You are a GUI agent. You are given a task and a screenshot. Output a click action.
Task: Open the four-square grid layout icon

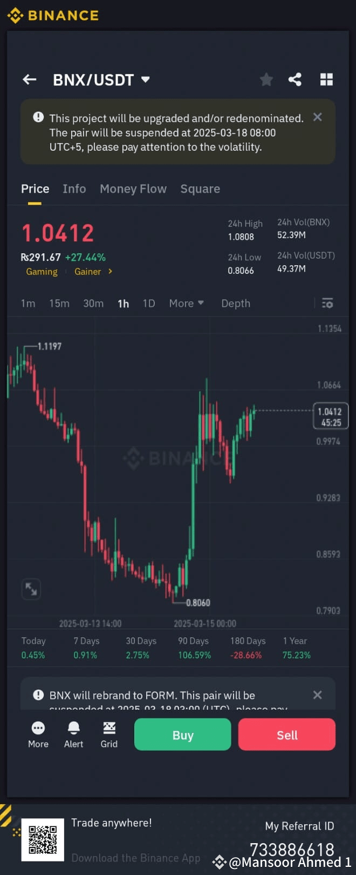tap(326, 80)
